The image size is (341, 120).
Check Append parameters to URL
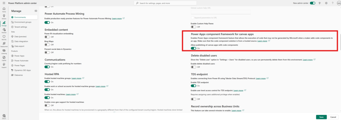coord(192,18)
